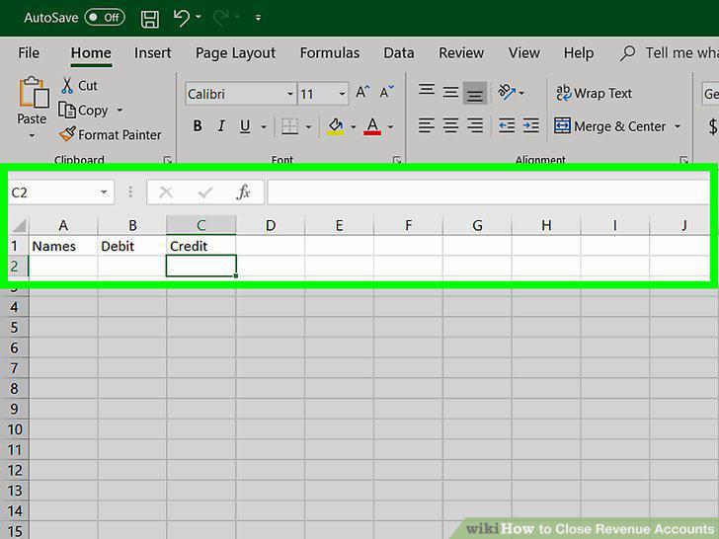Viewport: 719px width, 539px height.
Task: Open Font group dialog launcher
Action: coord(397,160)
